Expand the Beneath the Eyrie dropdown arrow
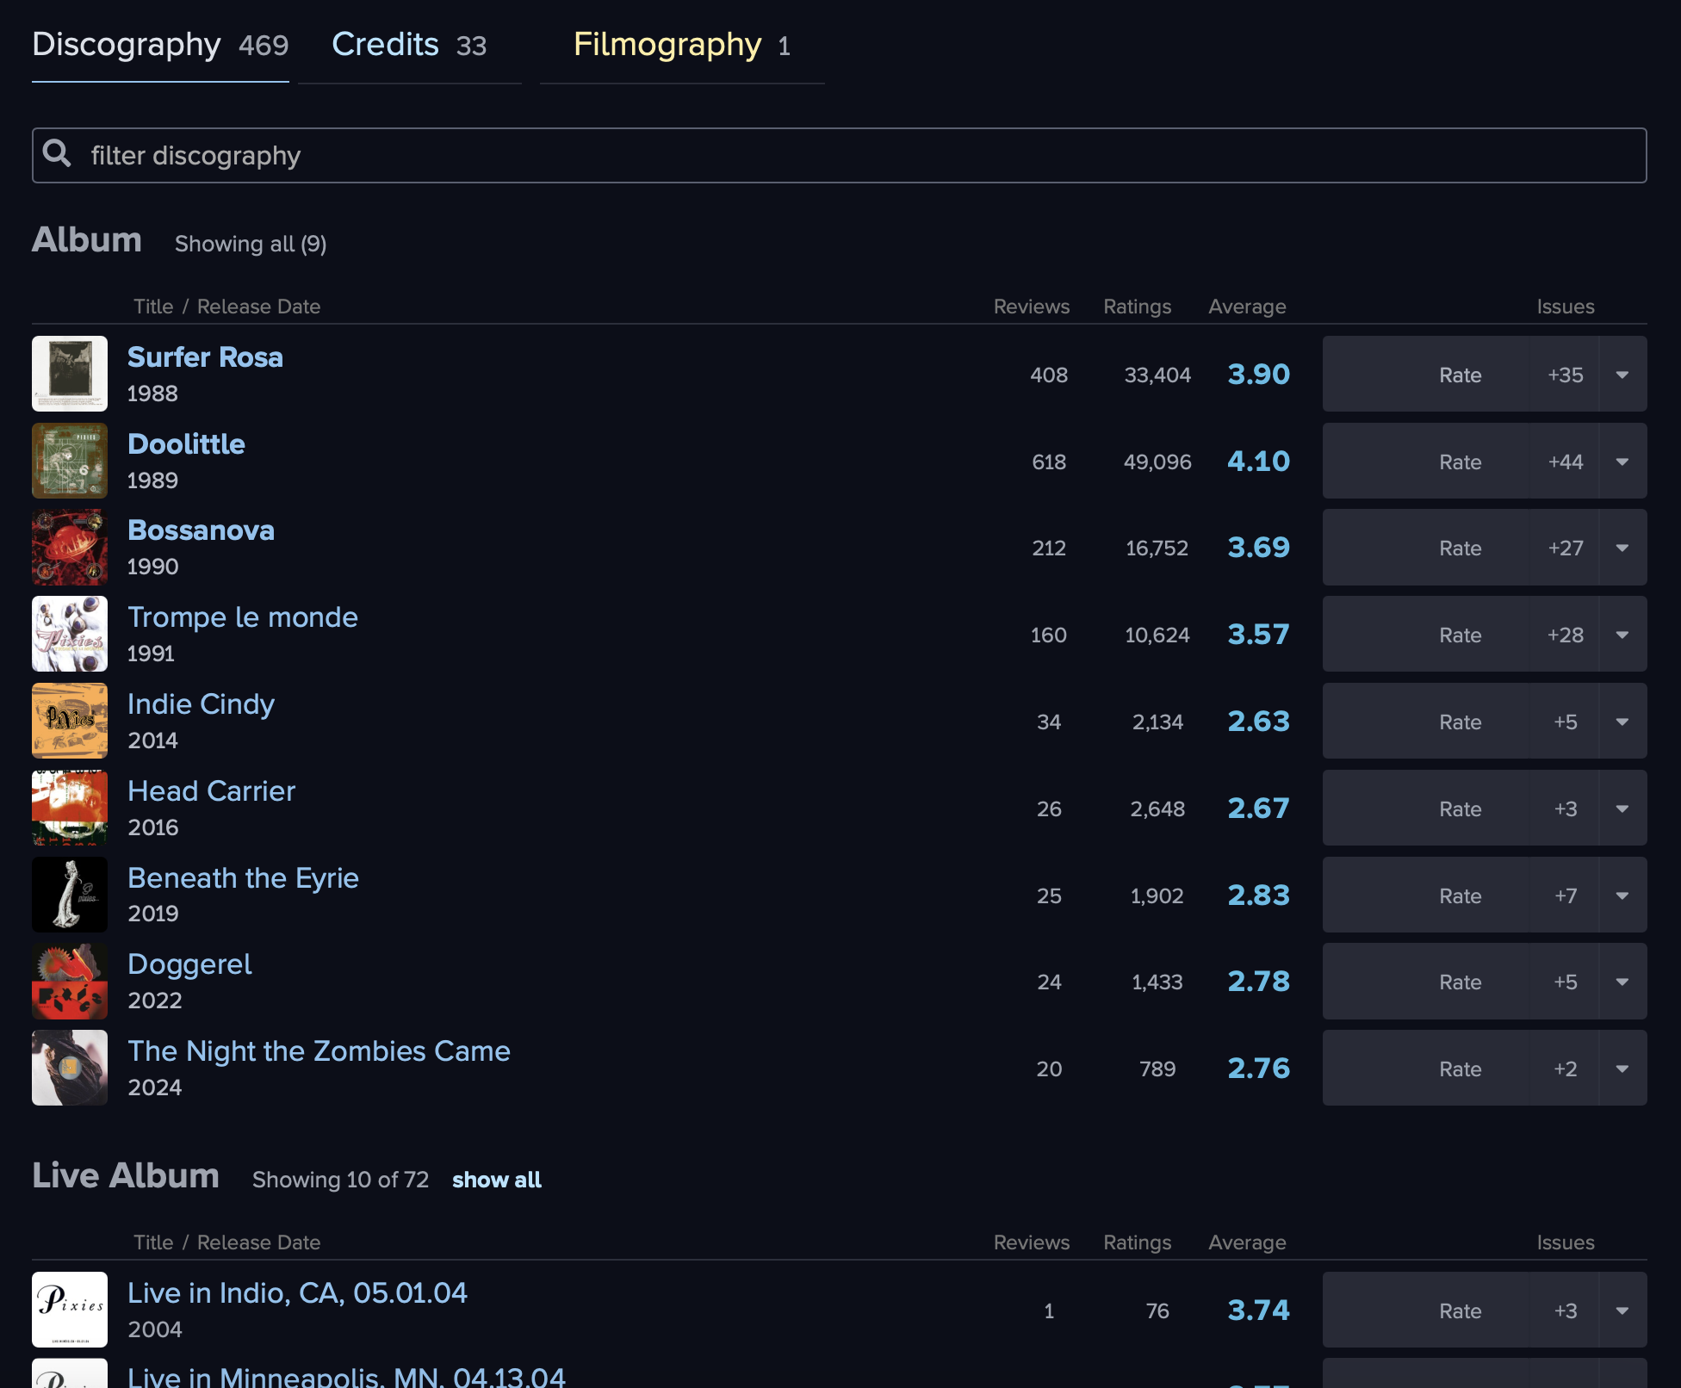 1622,895
